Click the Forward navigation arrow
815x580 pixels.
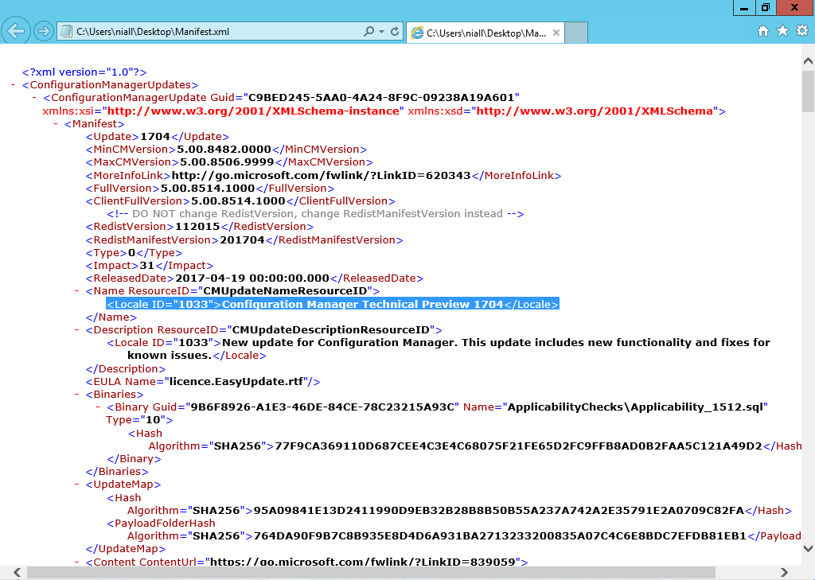(44, 31)
